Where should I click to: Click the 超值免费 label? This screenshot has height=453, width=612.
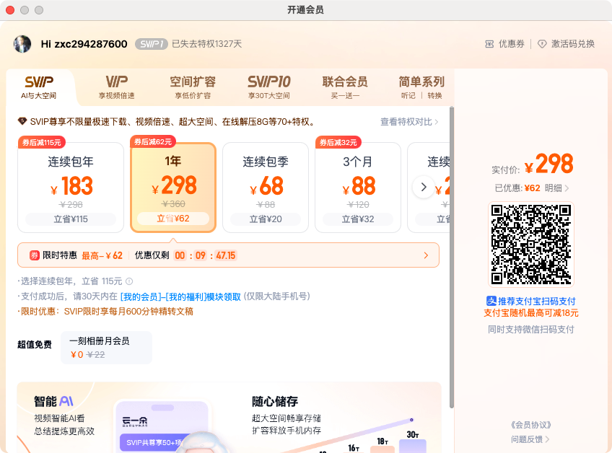(35, 345)
